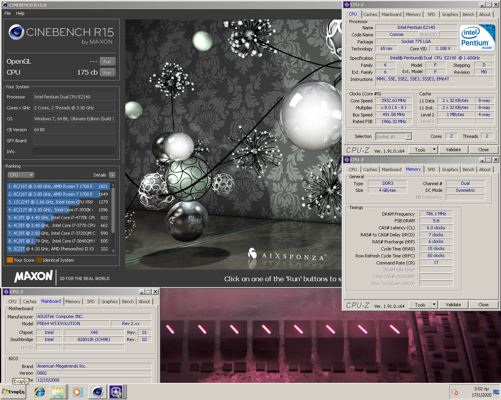
Task: Click the GFX Board field
Action: point(74,141)
